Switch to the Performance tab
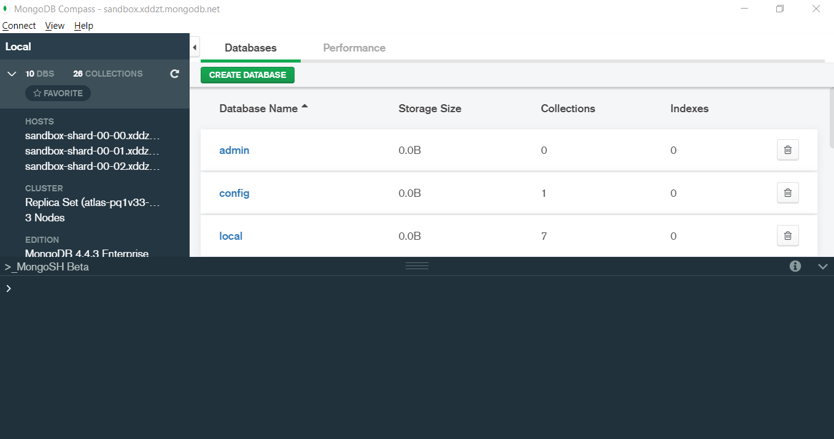The height and width of the screenshot is (439, 834). click(354, 48)
